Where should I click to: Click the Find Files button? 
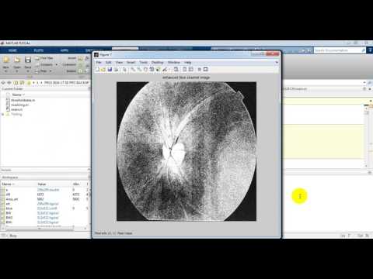coord(44,58)
